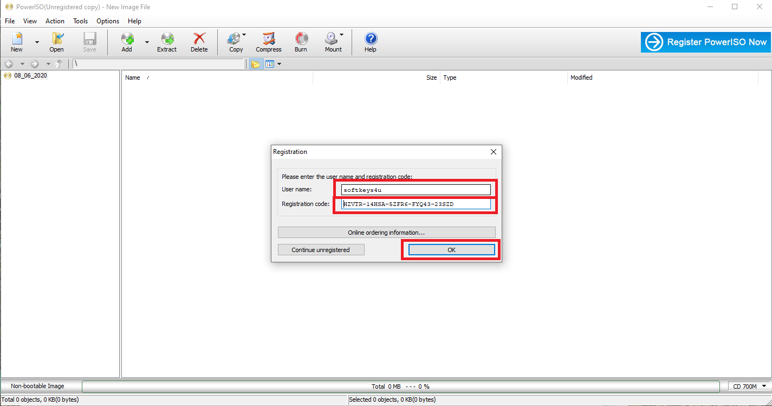Viewport: 772px width, 406px height.
Task: Click the Delete toolbar icon
Action: coord(199,42)
